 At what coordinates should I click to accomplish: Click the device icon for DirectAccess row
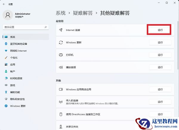tap(61, 114)
